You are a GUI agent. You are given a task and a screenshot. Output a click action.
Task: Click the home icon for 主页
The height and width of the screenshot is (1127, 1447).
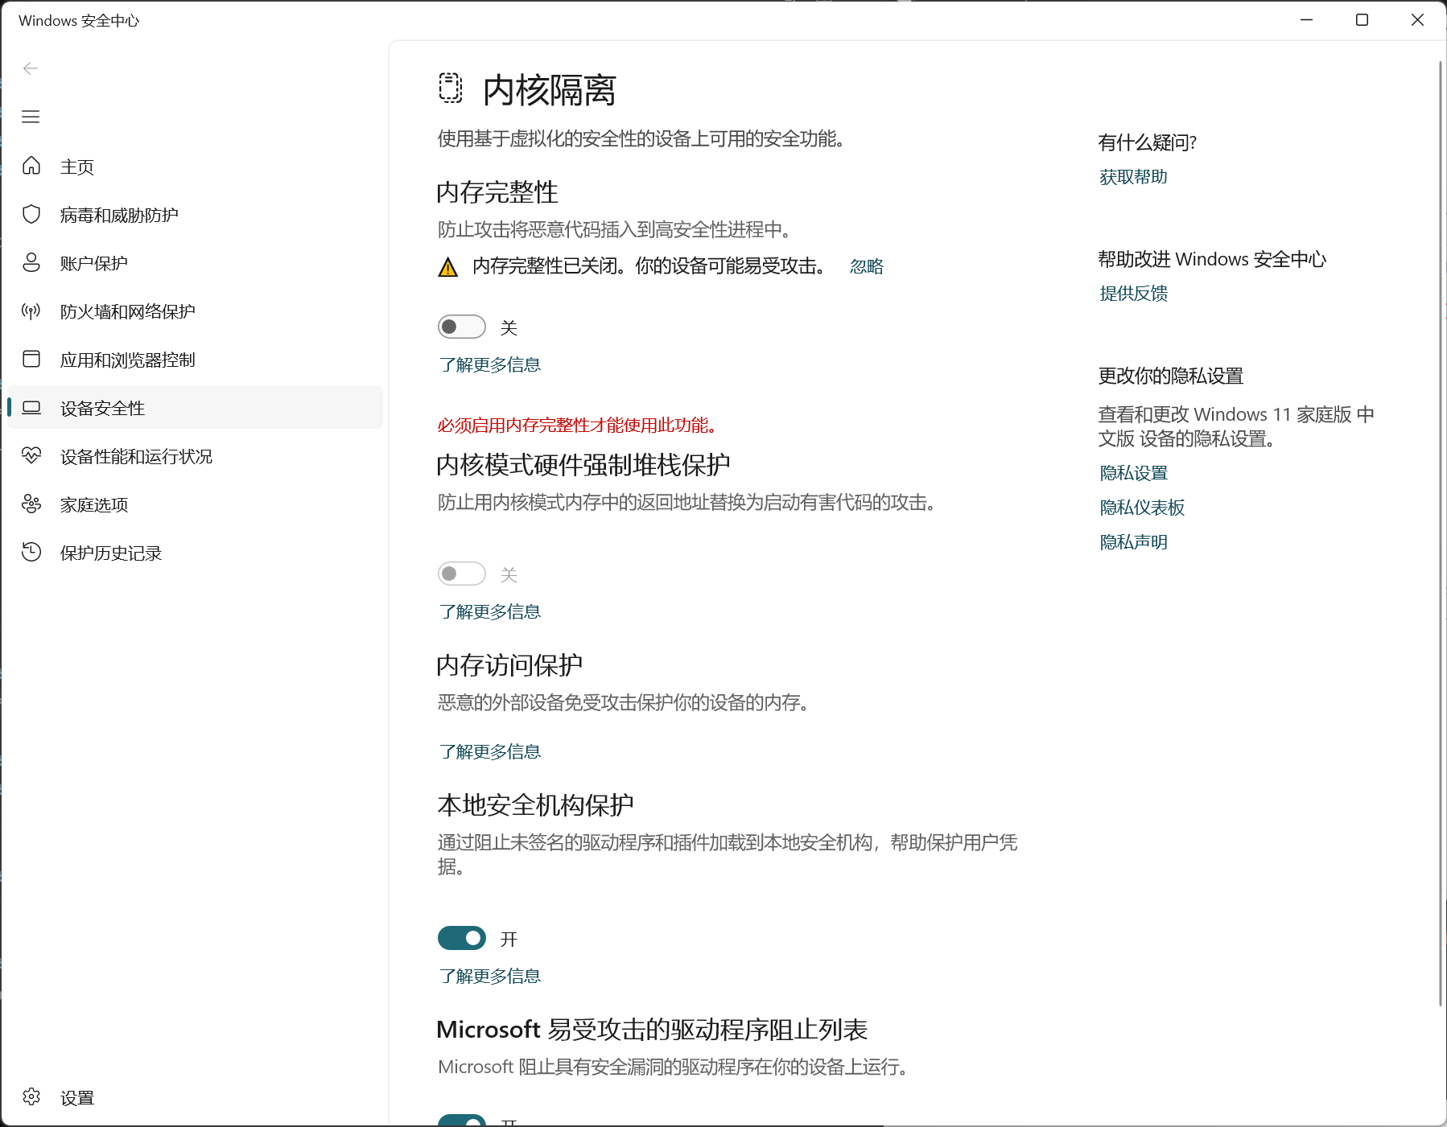tap(31, 166)
